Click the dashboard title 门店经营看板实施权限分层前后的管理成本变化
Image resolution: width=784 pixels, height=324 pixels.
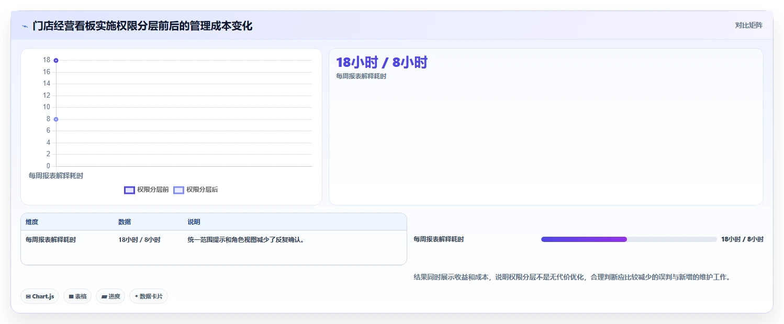(142, 26)
